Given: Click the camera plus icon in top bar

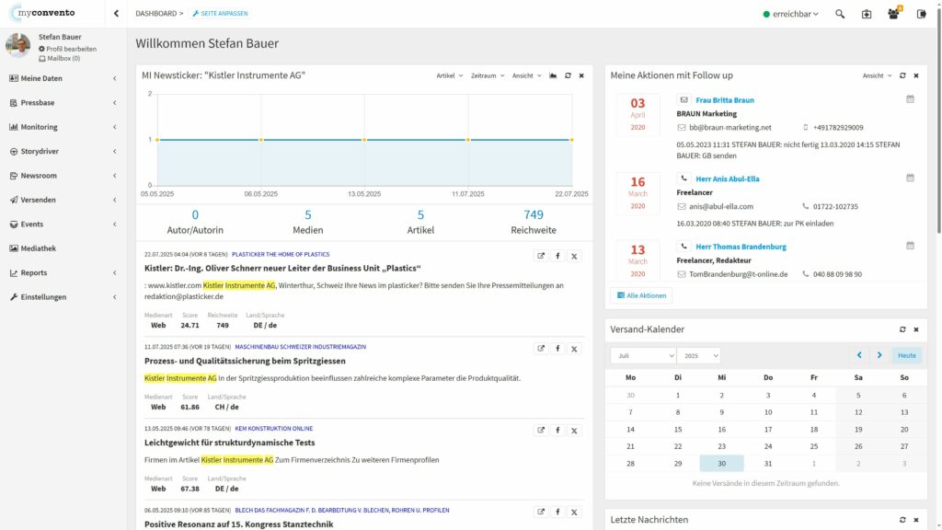Looking at the screenshot, I should [x=867, y=14].
